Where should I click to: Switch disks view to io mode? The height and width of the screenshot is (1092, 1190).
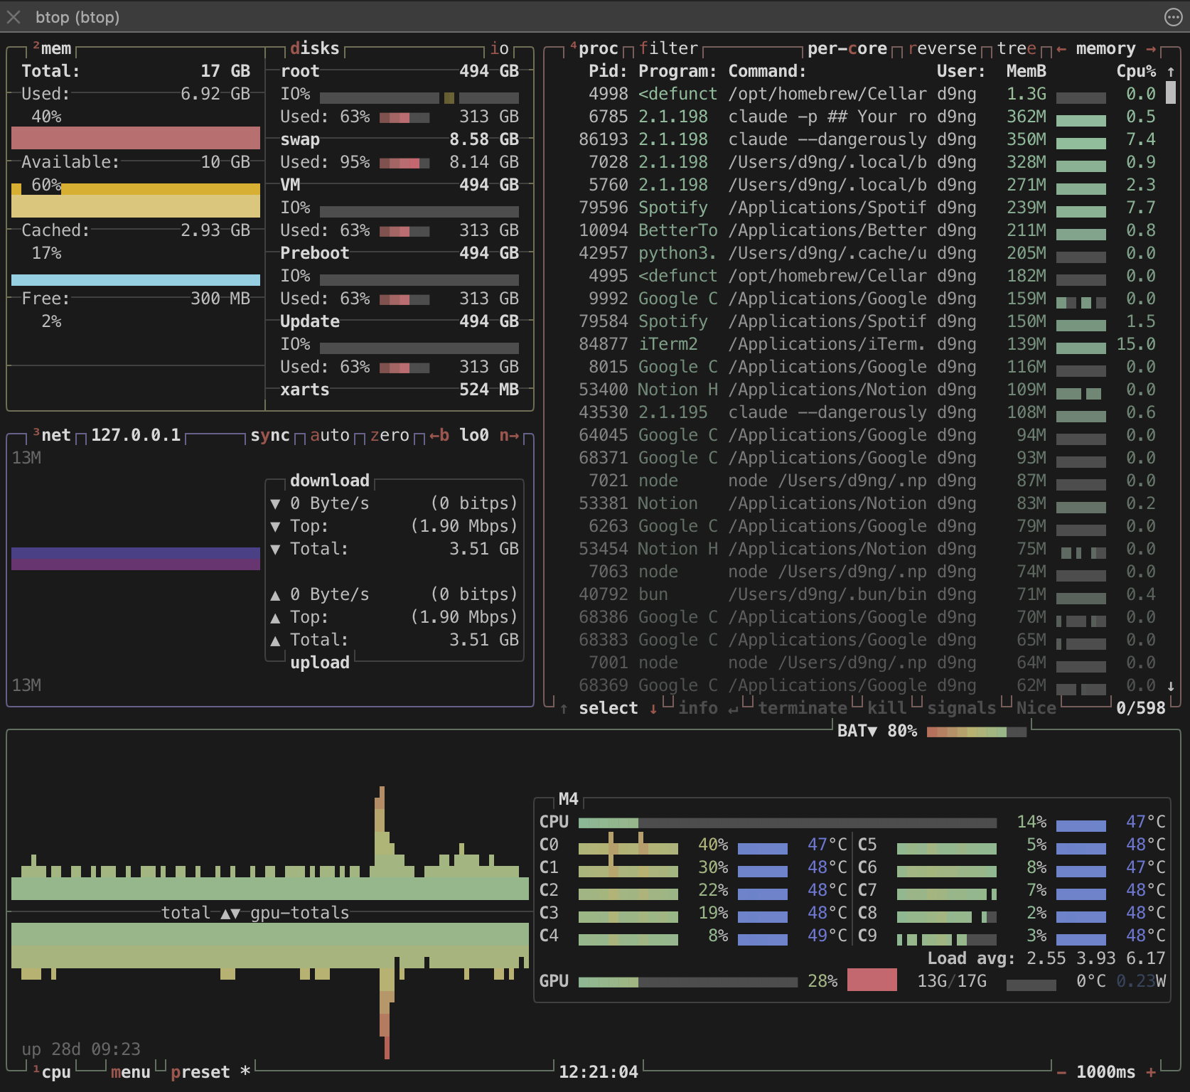click(500, 48)
